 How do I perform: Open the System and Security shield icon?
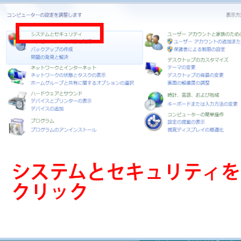pos(17,42)
